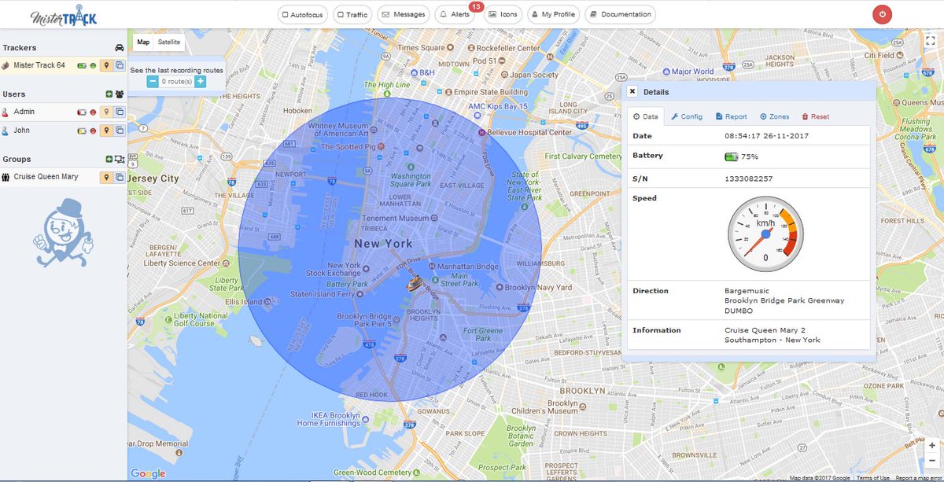Open details window for Admin
This screenshot has width=944, height=482.
click(x=120, y=112)
